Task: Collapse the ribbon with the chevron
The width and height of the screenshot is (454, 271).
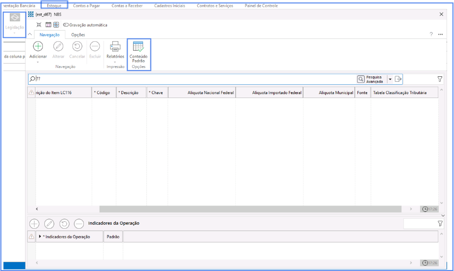Action: pos(30,34)
